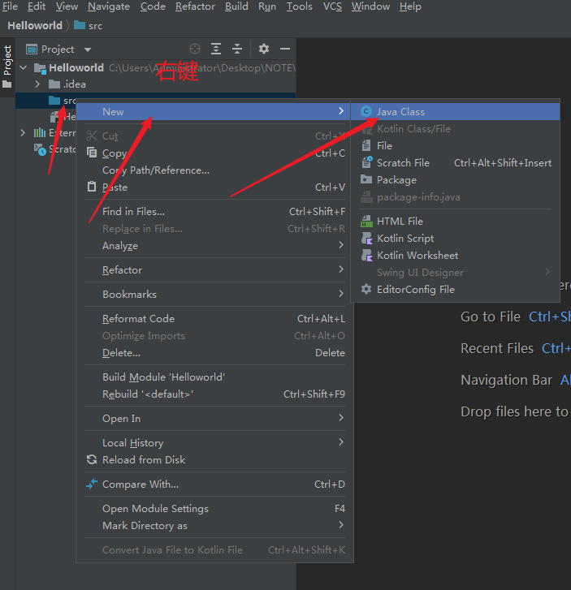The width and height of the screenshot is (571, 590).
Task: Choose Java Class from New submenu
Action: [x=456, y=112]
